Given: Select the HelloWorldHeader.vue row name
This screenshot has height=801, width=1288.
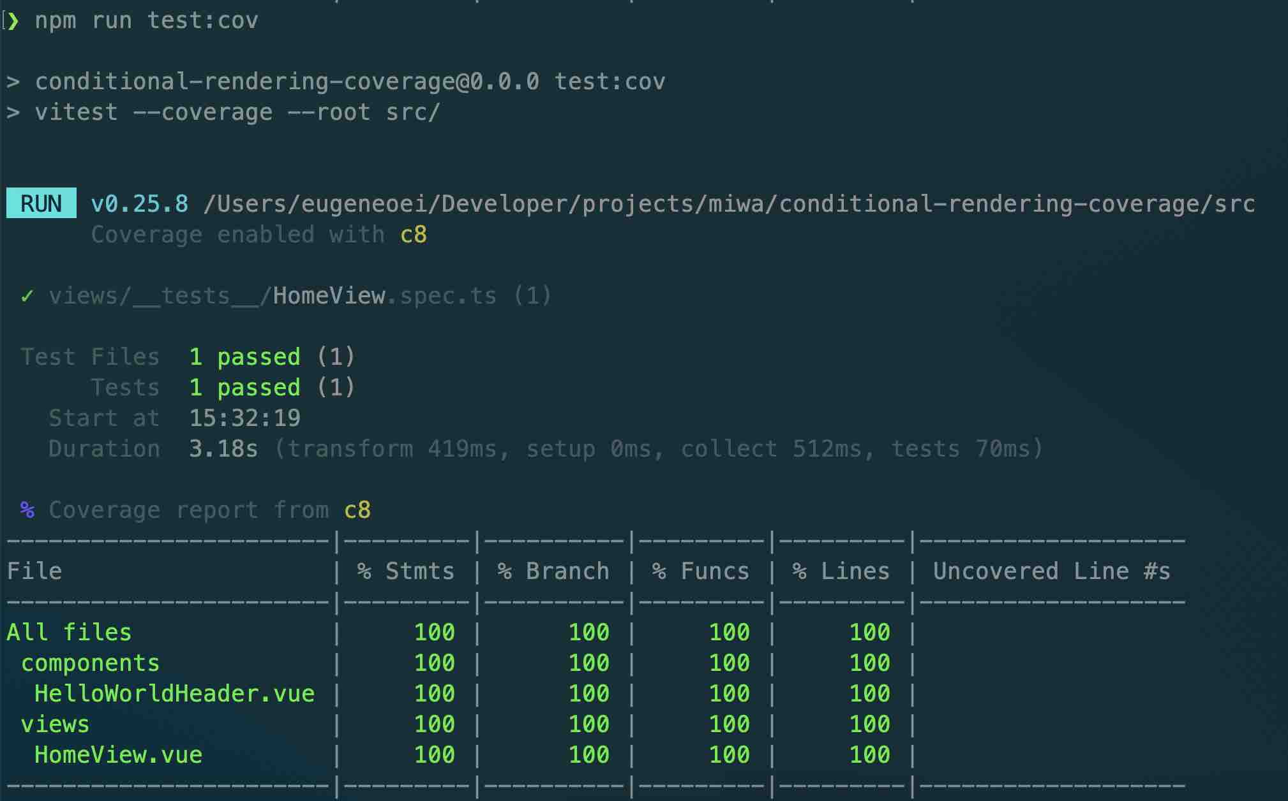Looking at the screenshot, I should [x=174, y=694].
